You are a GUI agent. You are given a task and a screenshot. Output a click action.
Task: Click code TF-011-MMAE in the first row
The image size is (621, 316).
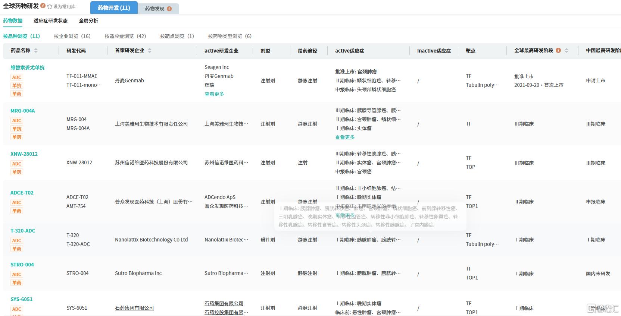(82, 76)
